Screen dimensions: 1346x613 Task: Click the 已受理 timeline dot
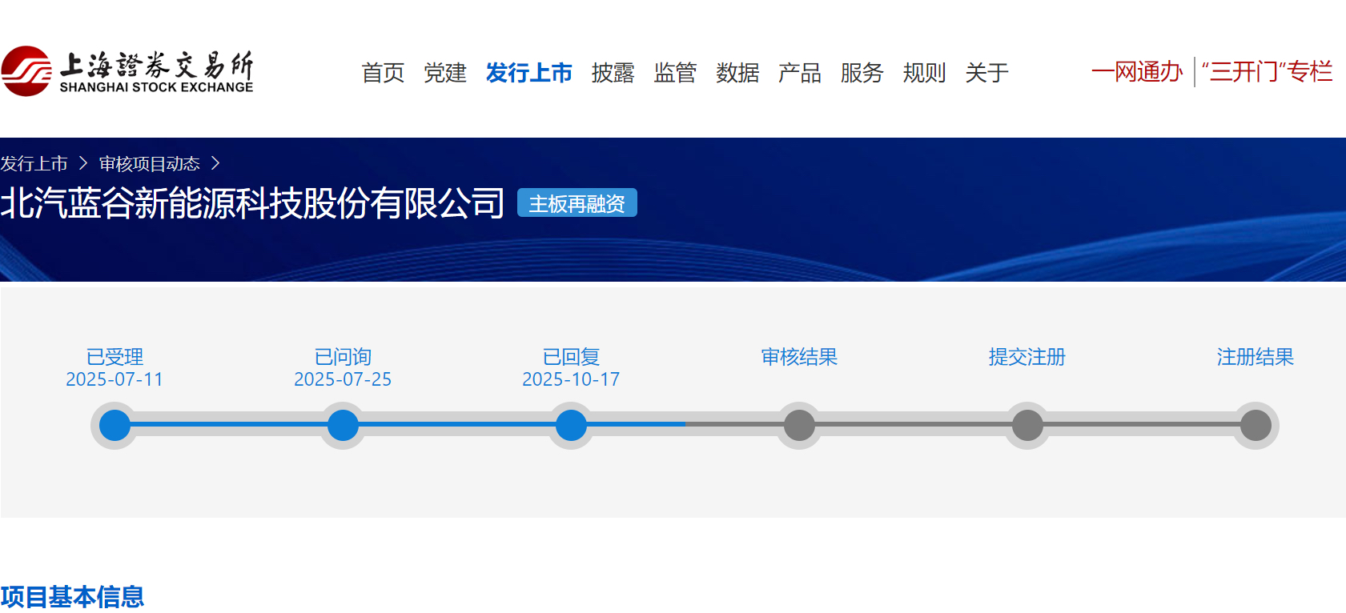(115, 425)
